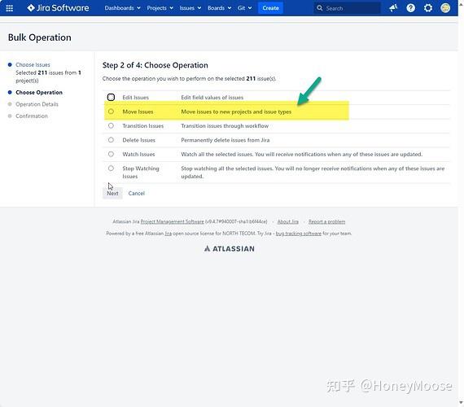Expand the Projects dropdown menu

[x=160, y=8]
